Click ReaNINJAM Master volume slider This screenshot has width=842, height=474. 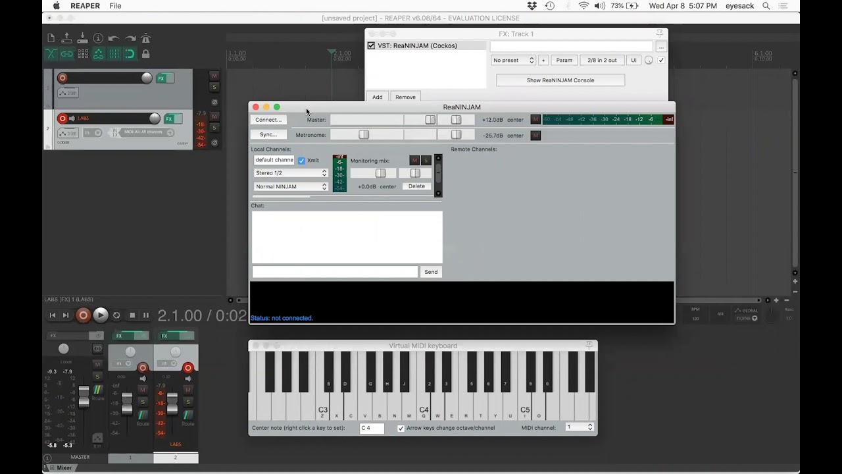click(382, 120)
